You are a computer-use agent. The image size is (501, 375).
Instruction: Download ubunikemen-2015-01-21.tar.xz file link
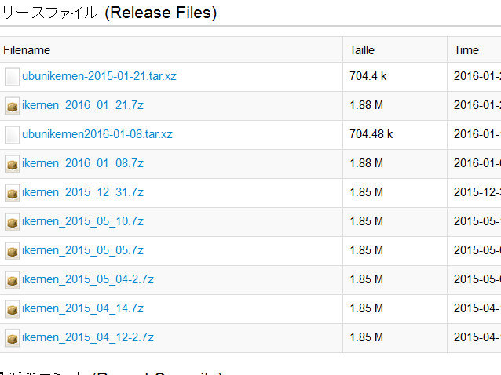(99, 76)
